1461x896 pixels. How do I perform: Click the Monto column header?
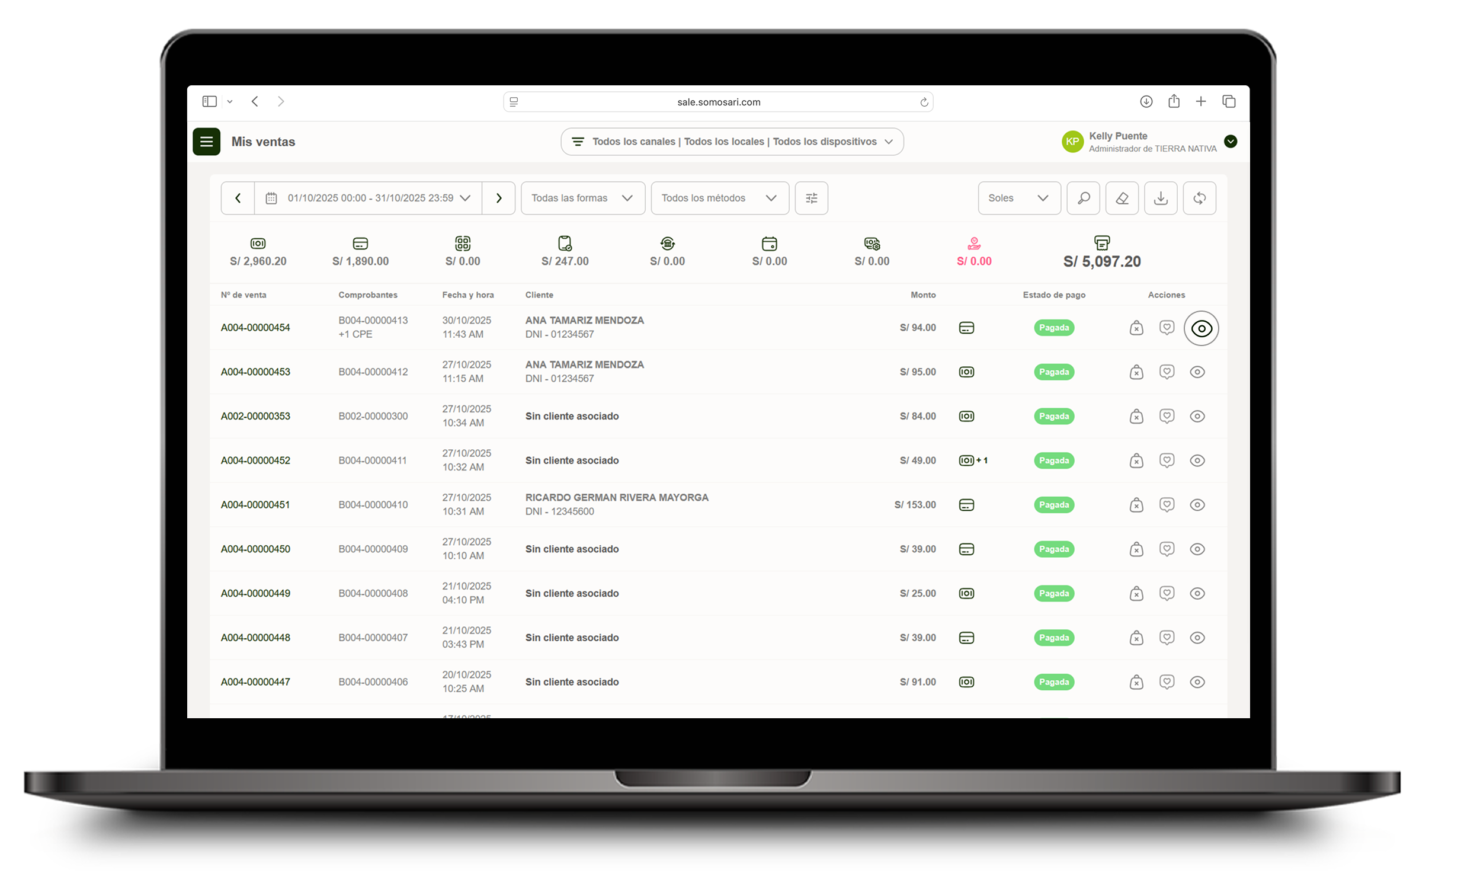(922, 295)
